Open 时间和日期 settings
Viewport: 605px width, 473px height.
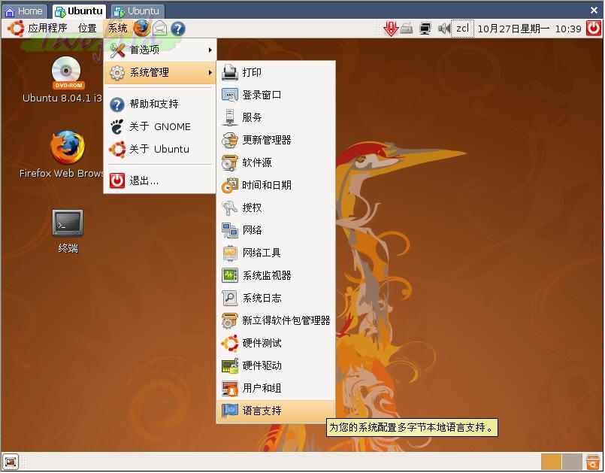276,185
